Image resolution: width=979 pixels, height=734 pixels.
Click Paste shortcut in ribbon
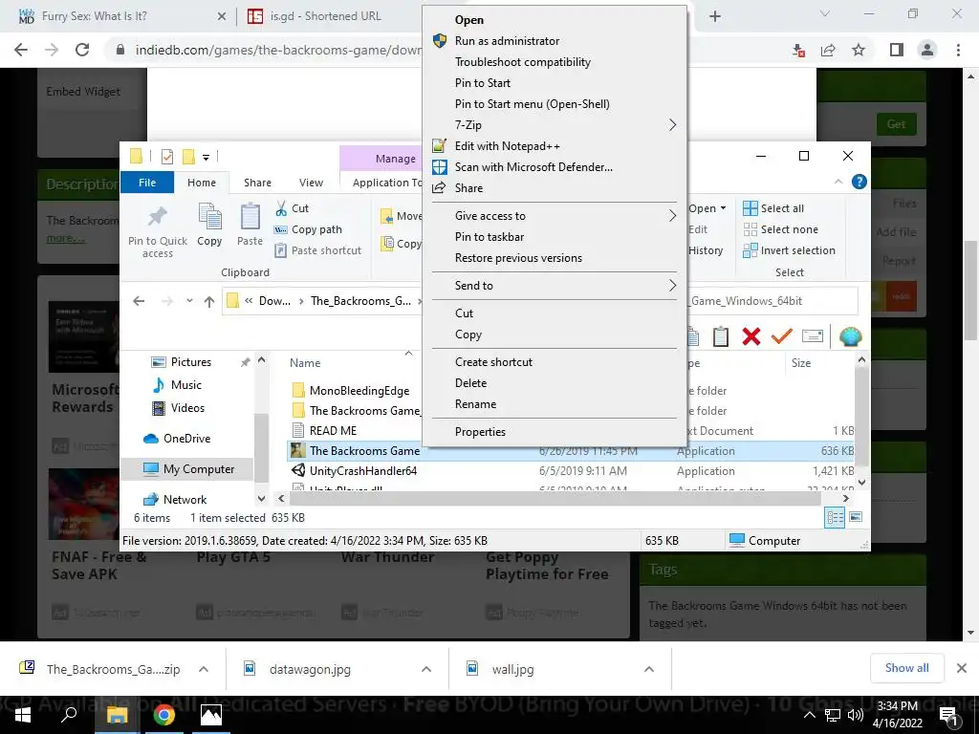click(x=317, y=250)
